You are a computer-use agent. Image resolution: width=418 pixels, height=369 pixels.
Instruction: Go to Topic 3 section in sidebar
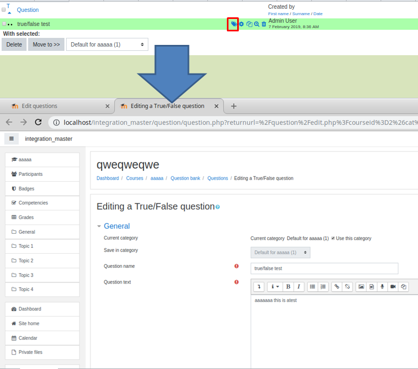point(42,275)
